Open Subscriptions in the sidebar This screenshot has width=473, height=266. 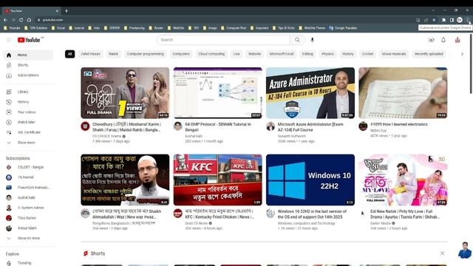click(28, 75)
